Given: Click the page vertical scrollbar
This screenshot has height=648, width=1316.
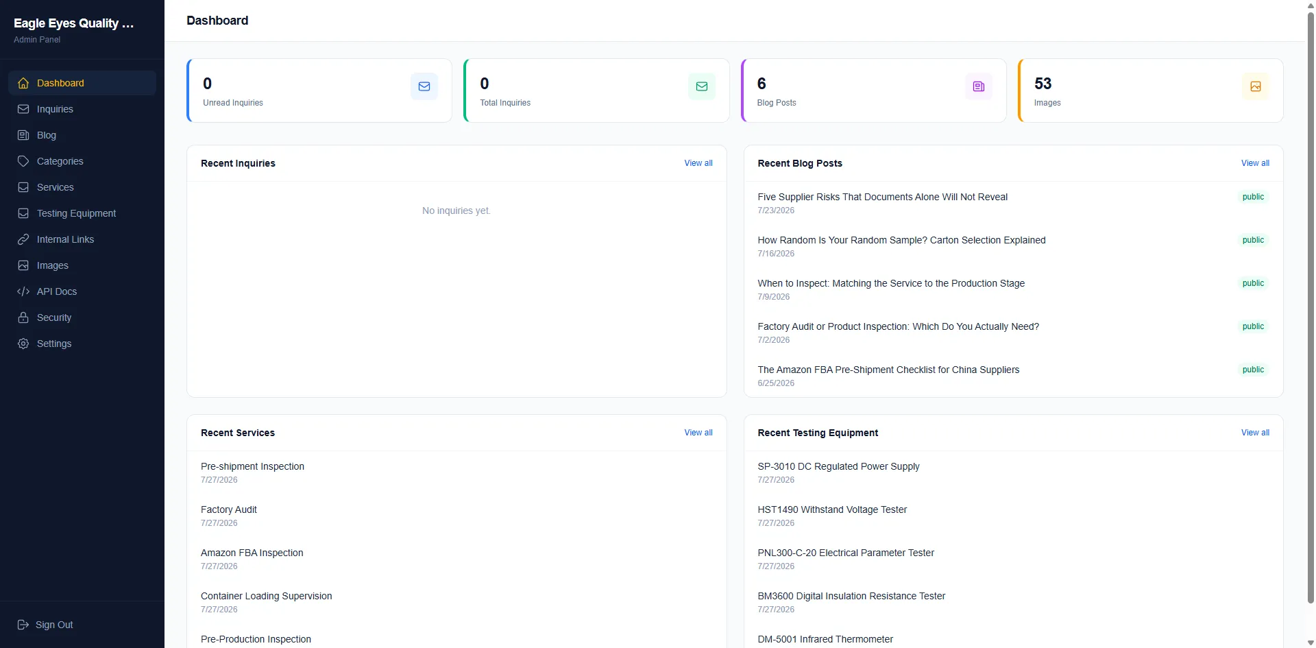Looking at the screenshot, I should pos(1311,309).
